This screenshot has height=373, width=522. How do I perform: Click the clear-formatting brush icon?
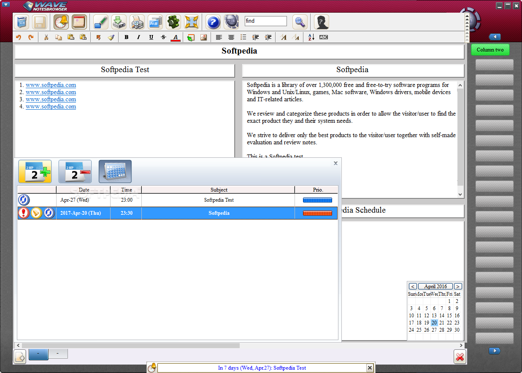(111, 37)
